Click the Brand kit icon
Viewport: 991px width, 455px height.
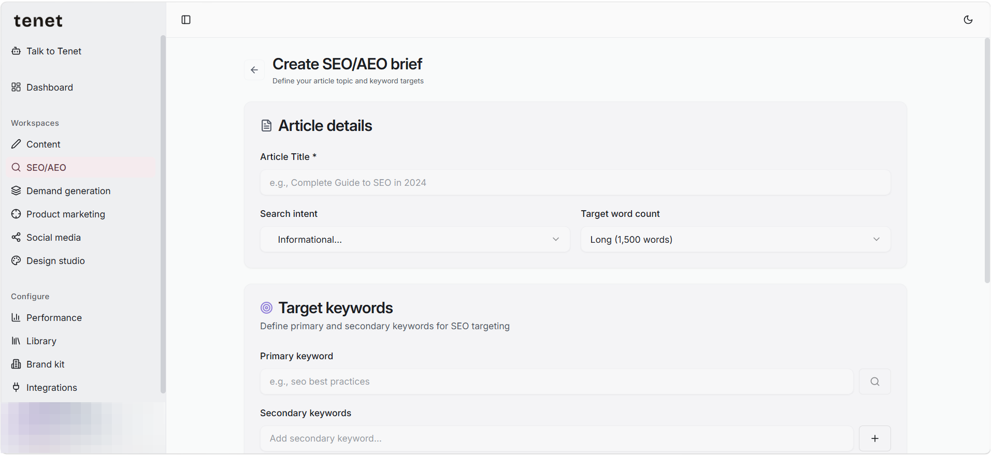tap(16, 364)
